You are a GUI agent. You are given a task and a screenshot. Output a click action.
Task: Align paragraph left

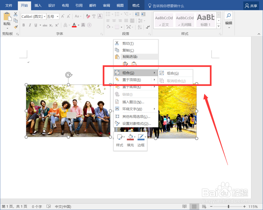point(108,20)
